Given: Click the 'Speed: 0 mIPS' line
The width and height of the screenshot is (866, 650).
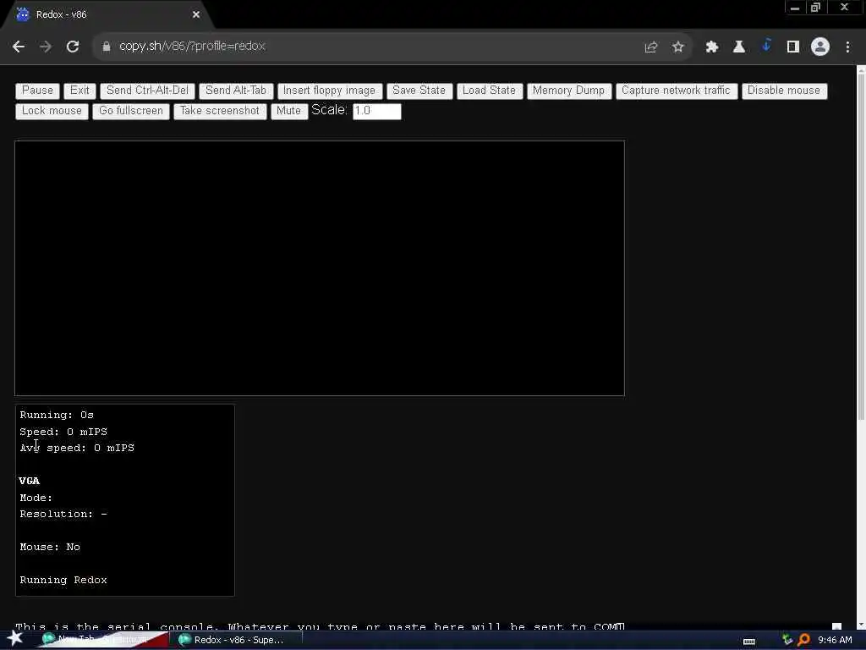Looking at the screenshot, I should click(x=63, y=432).
